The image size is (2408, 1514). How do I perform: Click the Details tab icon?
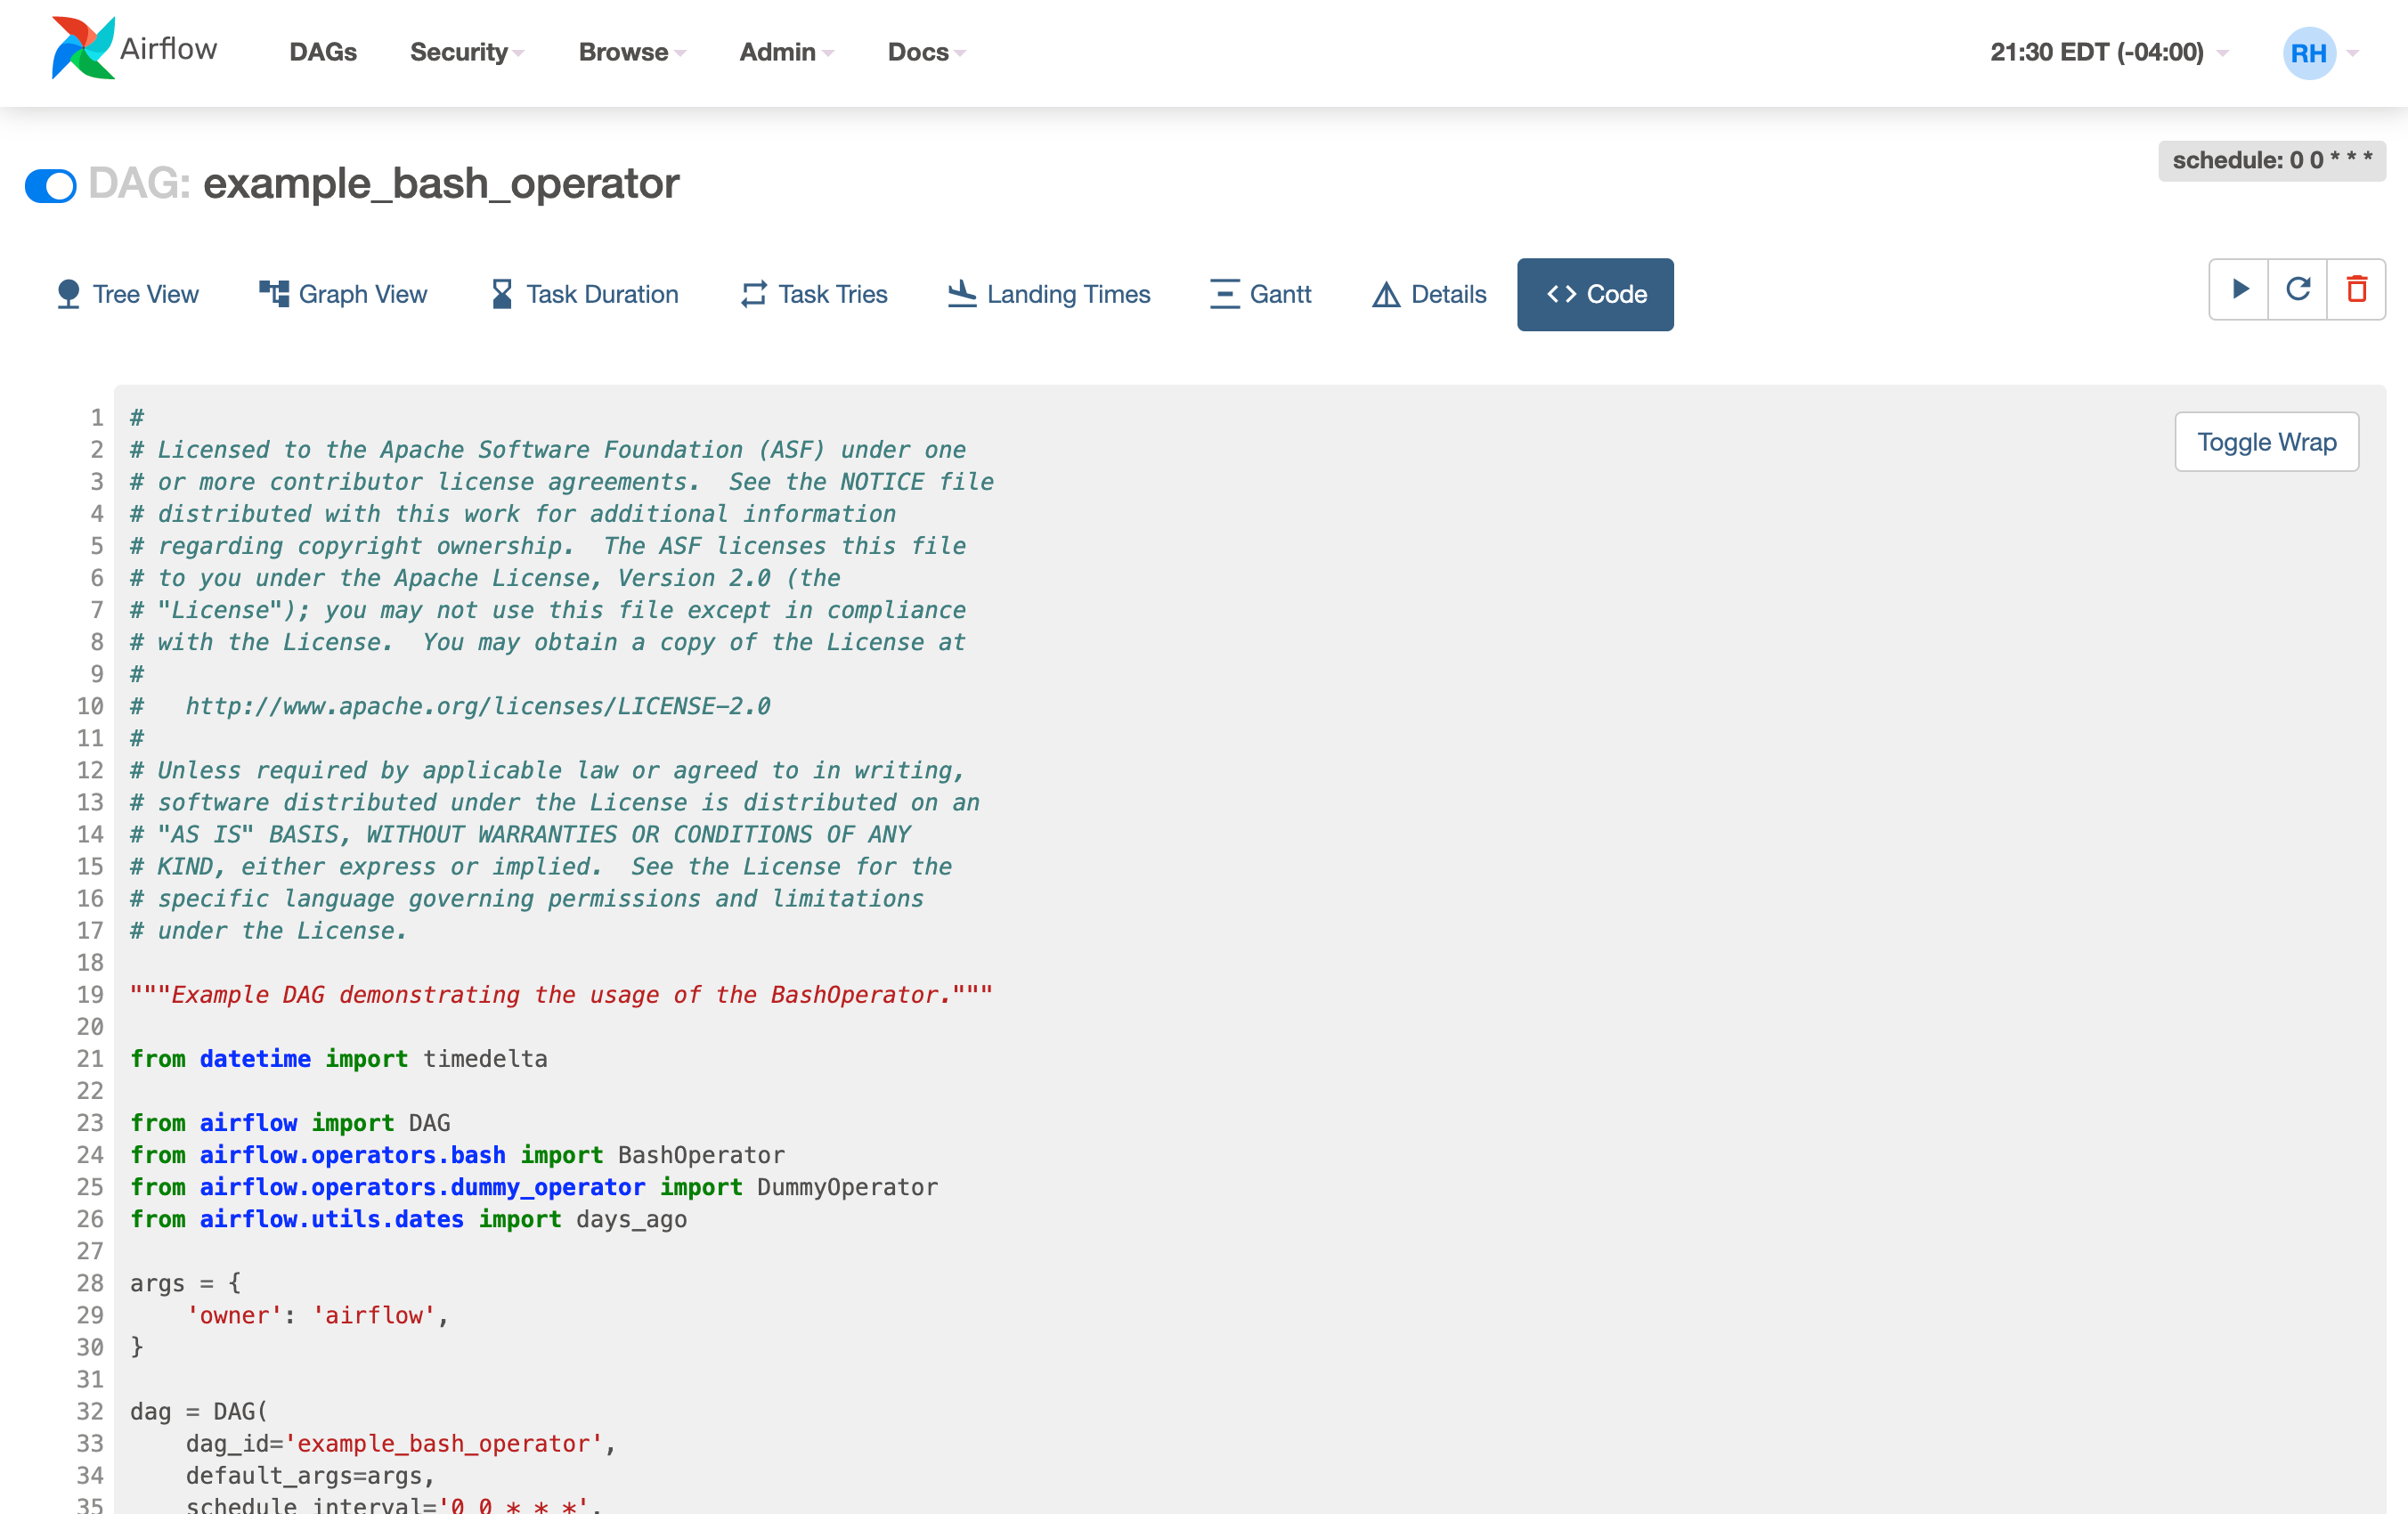[1385, 293]
